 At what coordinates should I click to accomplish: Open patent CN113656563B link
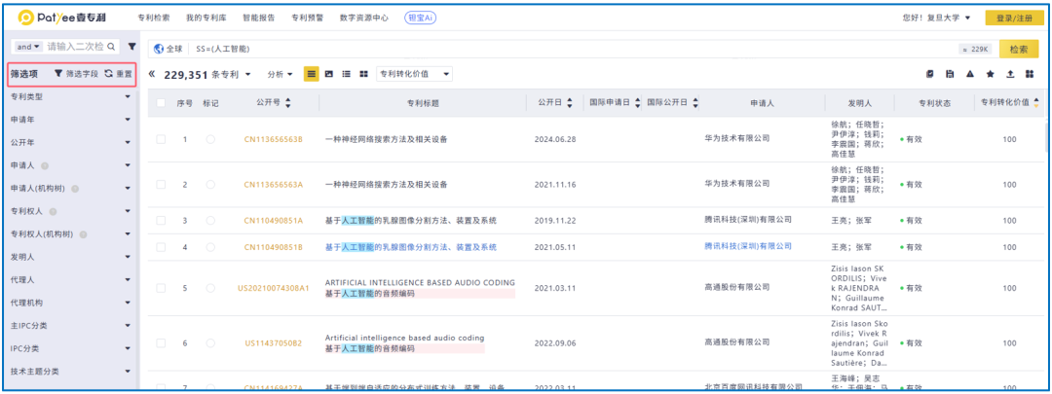coord(273,139)
